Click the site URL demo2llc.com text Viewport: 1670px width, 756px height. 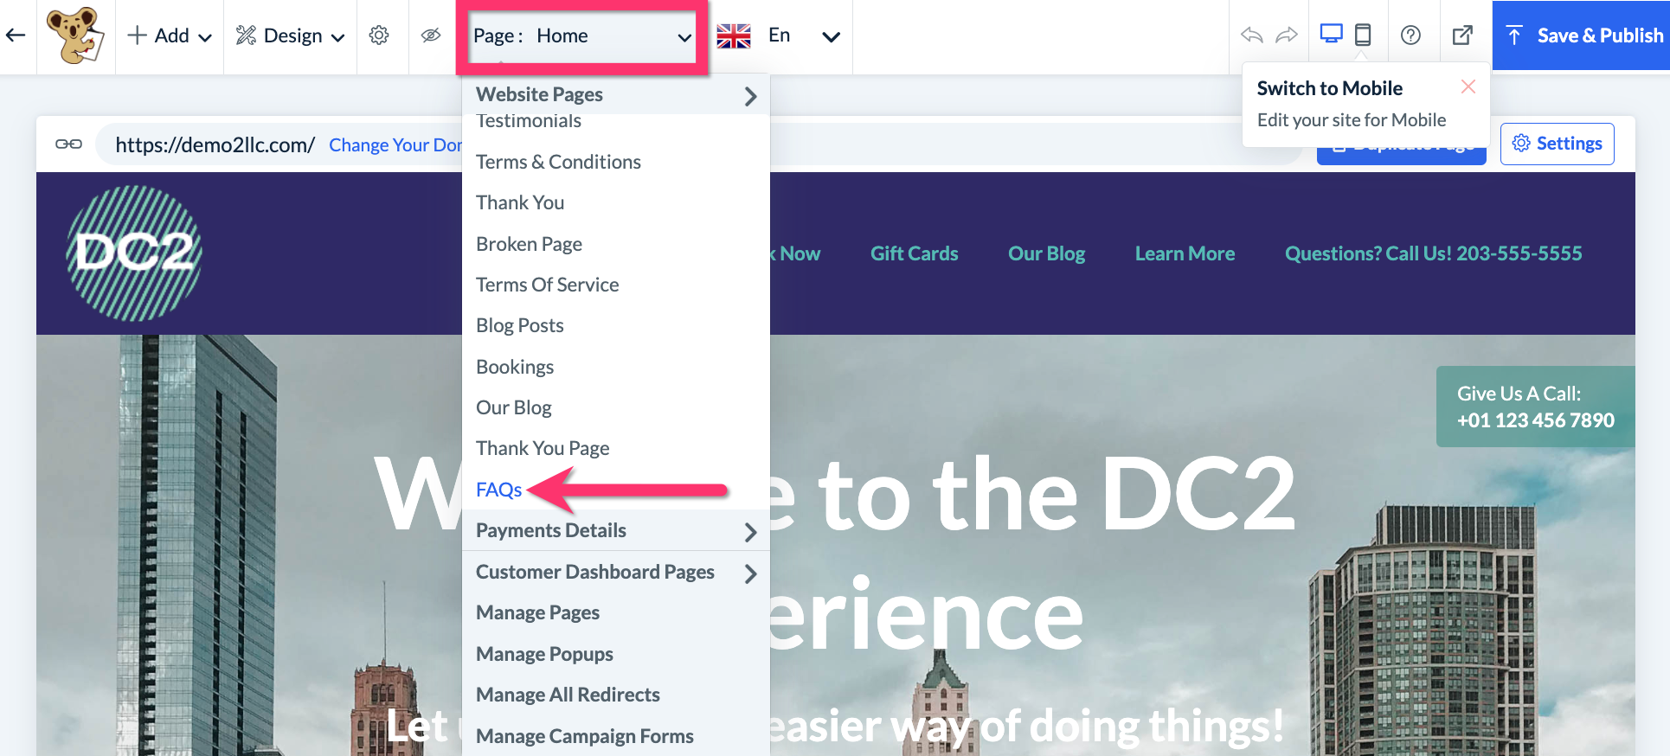pos(215,144)
